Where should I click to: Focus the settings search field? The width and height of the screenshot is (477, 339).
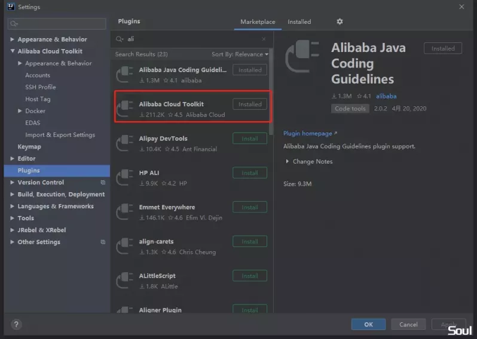(57, 24)
